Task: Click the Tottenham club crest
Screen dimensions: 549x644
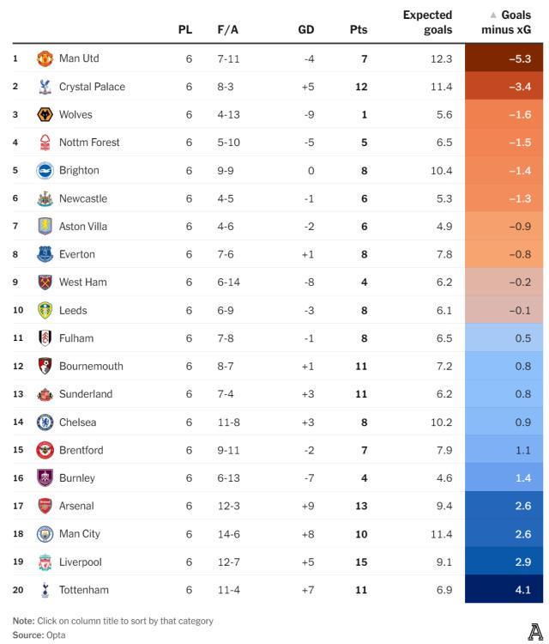Action: 45,590
